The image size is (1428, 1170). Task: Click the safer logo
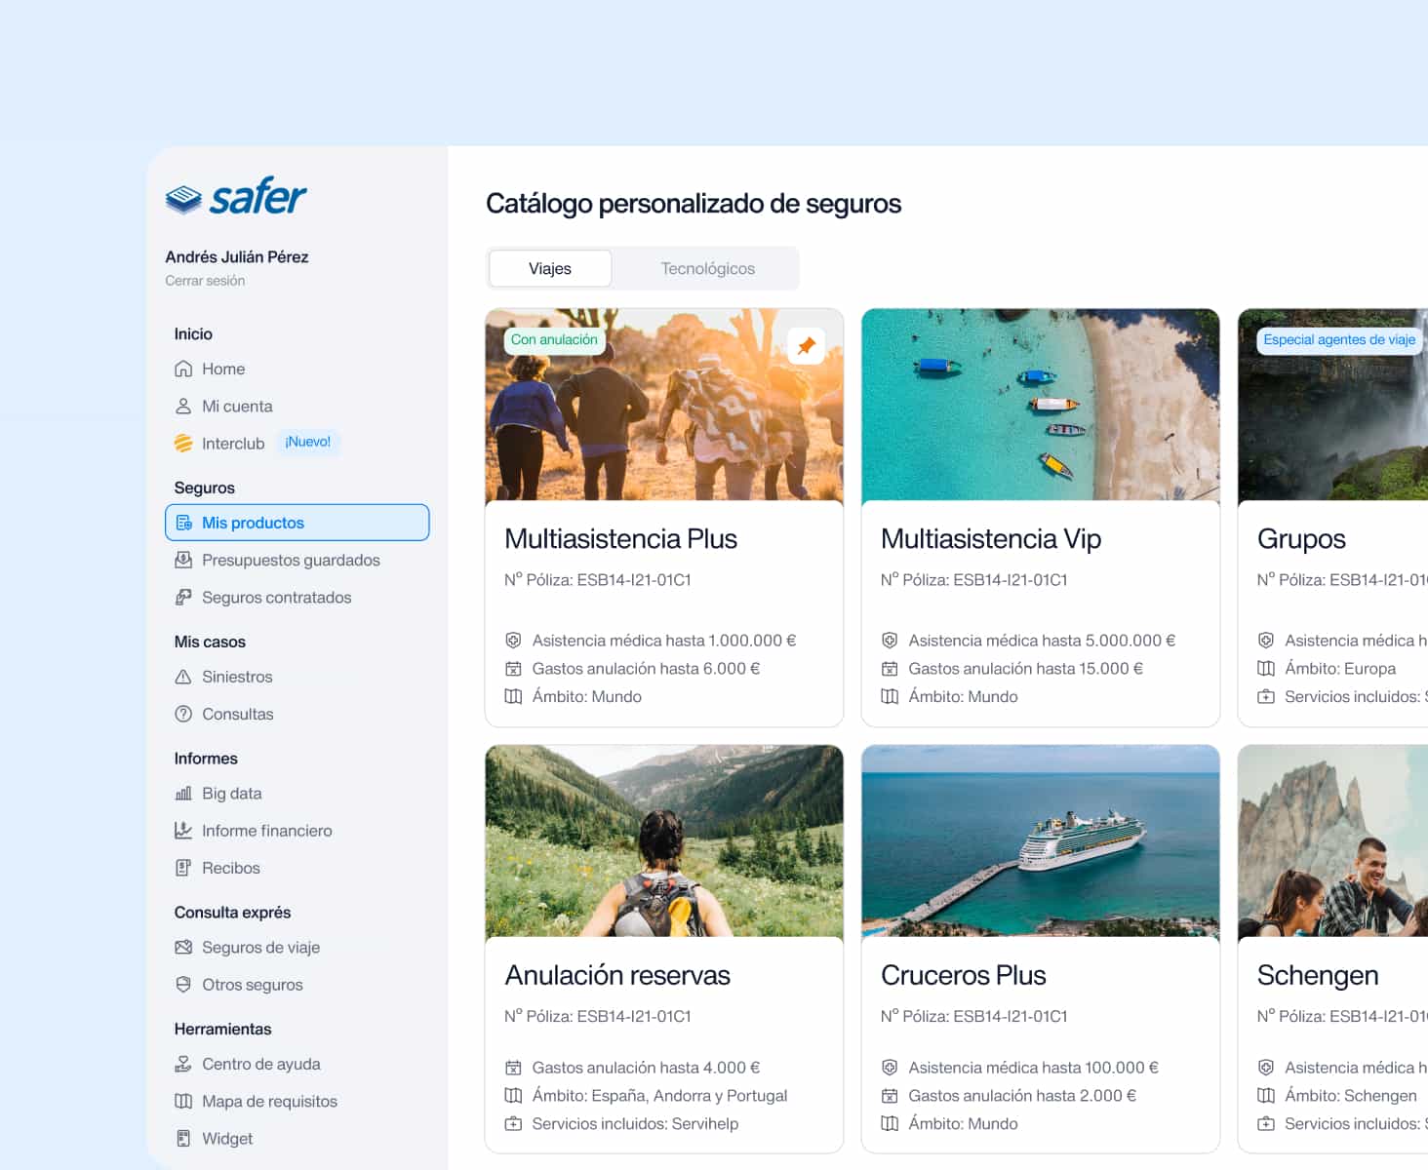(x=236, y=197)
